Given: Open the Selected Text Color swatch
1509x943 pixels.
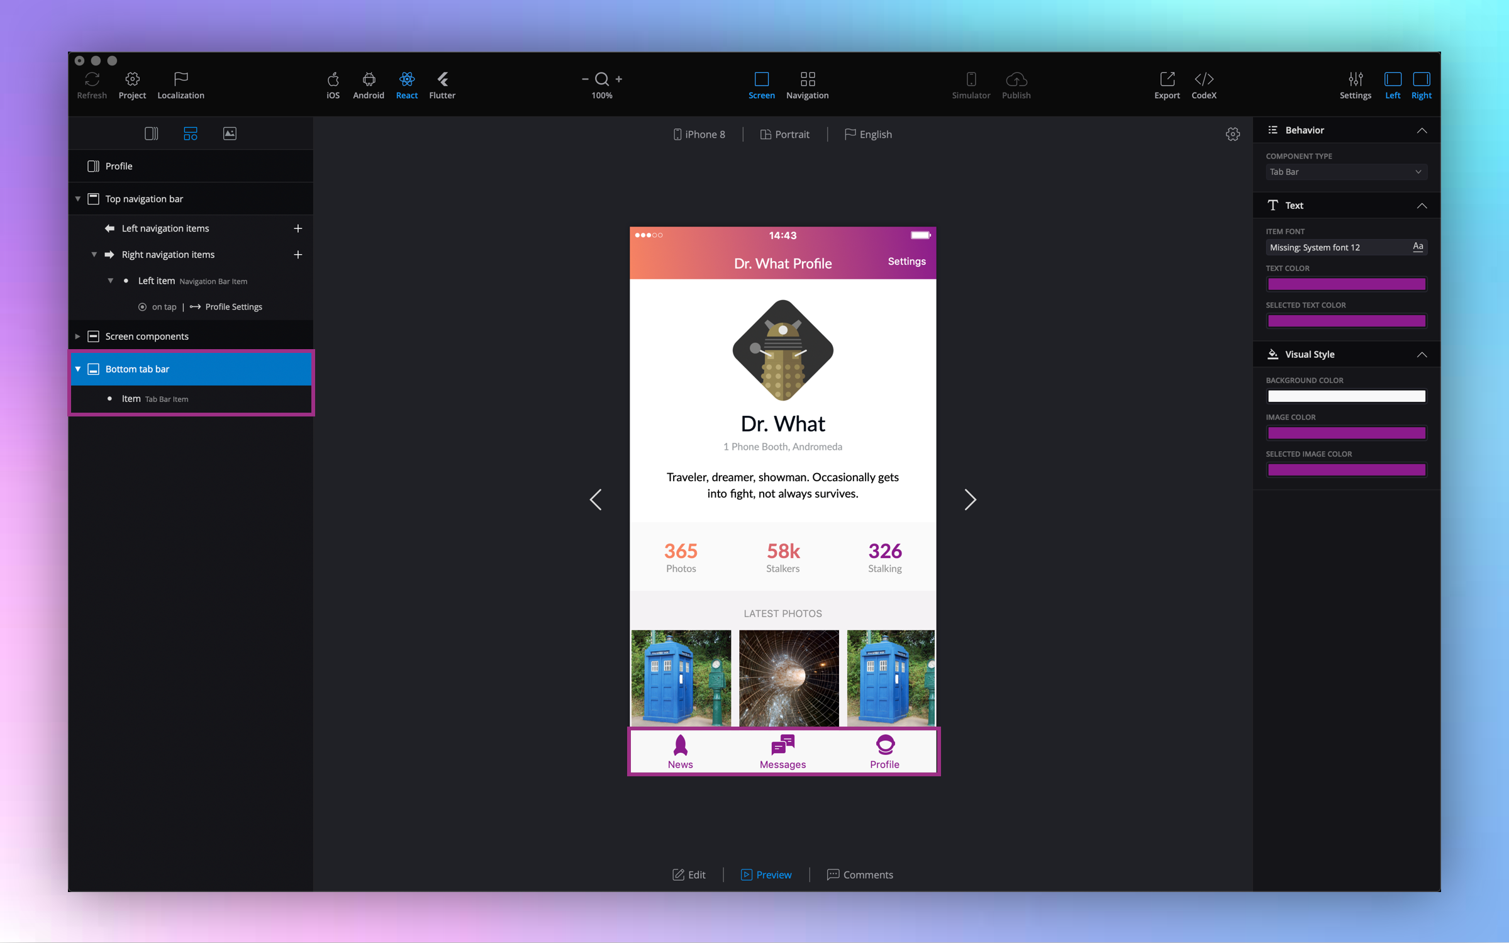Looking at the screenshot, I should coord(1346,321).
